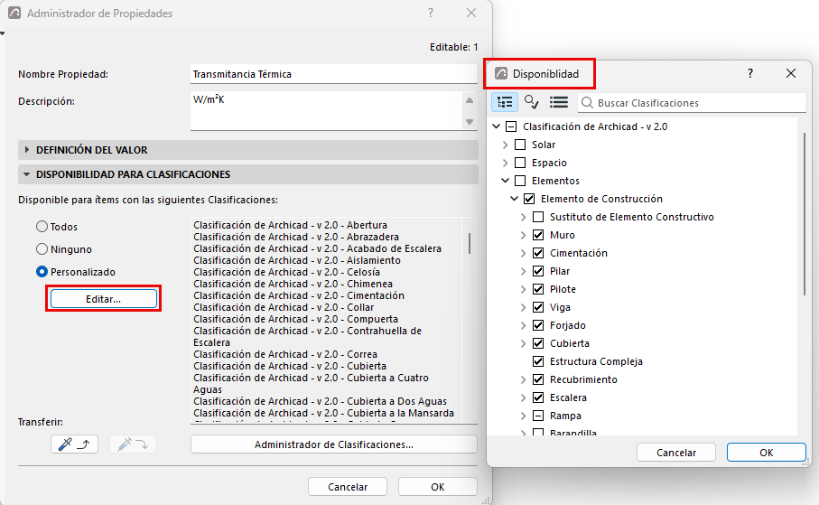Close the Disponibilidad dialog
Image resolution: width=819 pixels, height=505 pixels.
(791, 73)
